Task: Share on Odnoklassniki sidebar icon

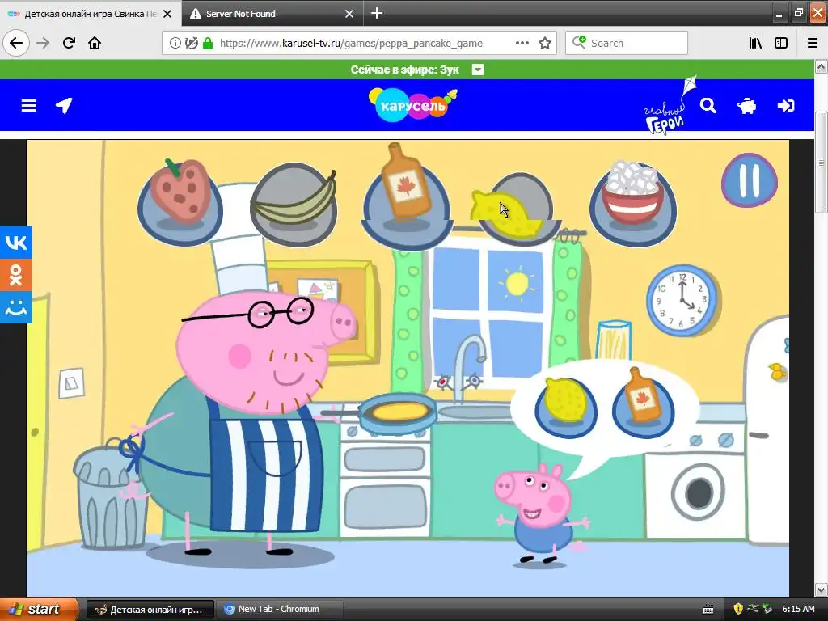Action: coord(16,275)
